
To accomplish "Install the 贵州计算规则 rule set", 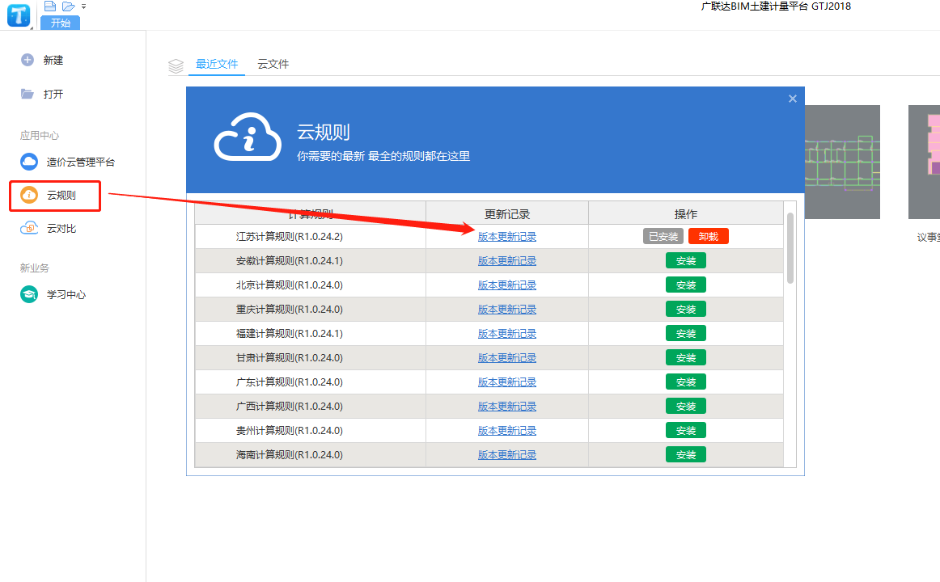I will pyautogui.click(x=686, y=431).
